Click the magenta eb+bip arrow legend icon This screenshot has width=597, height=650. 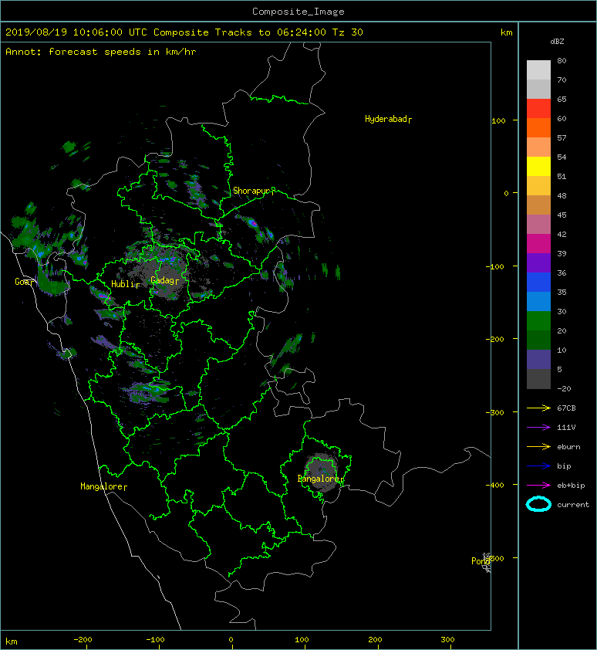[x=538, y=486]
